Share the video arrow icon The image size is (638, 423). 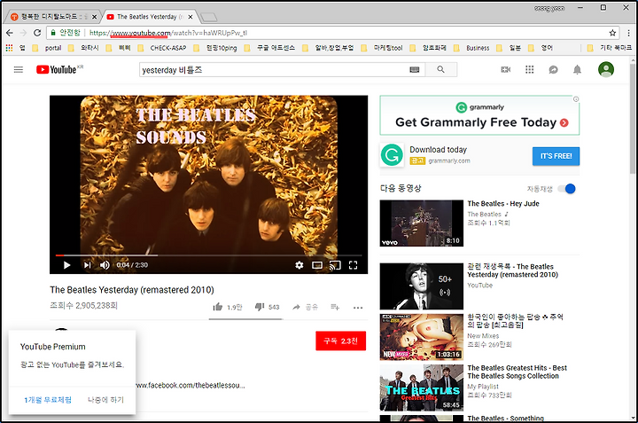point(296,307)
